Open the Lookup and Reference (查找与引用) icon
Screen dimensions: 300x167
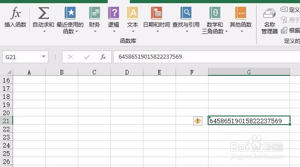click(186, 13)
